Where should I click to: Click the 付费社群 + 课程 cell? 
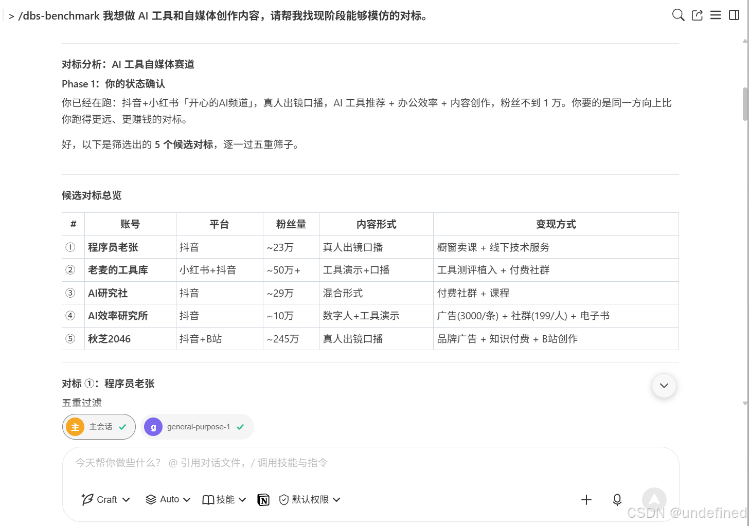(x=556, y=293)
